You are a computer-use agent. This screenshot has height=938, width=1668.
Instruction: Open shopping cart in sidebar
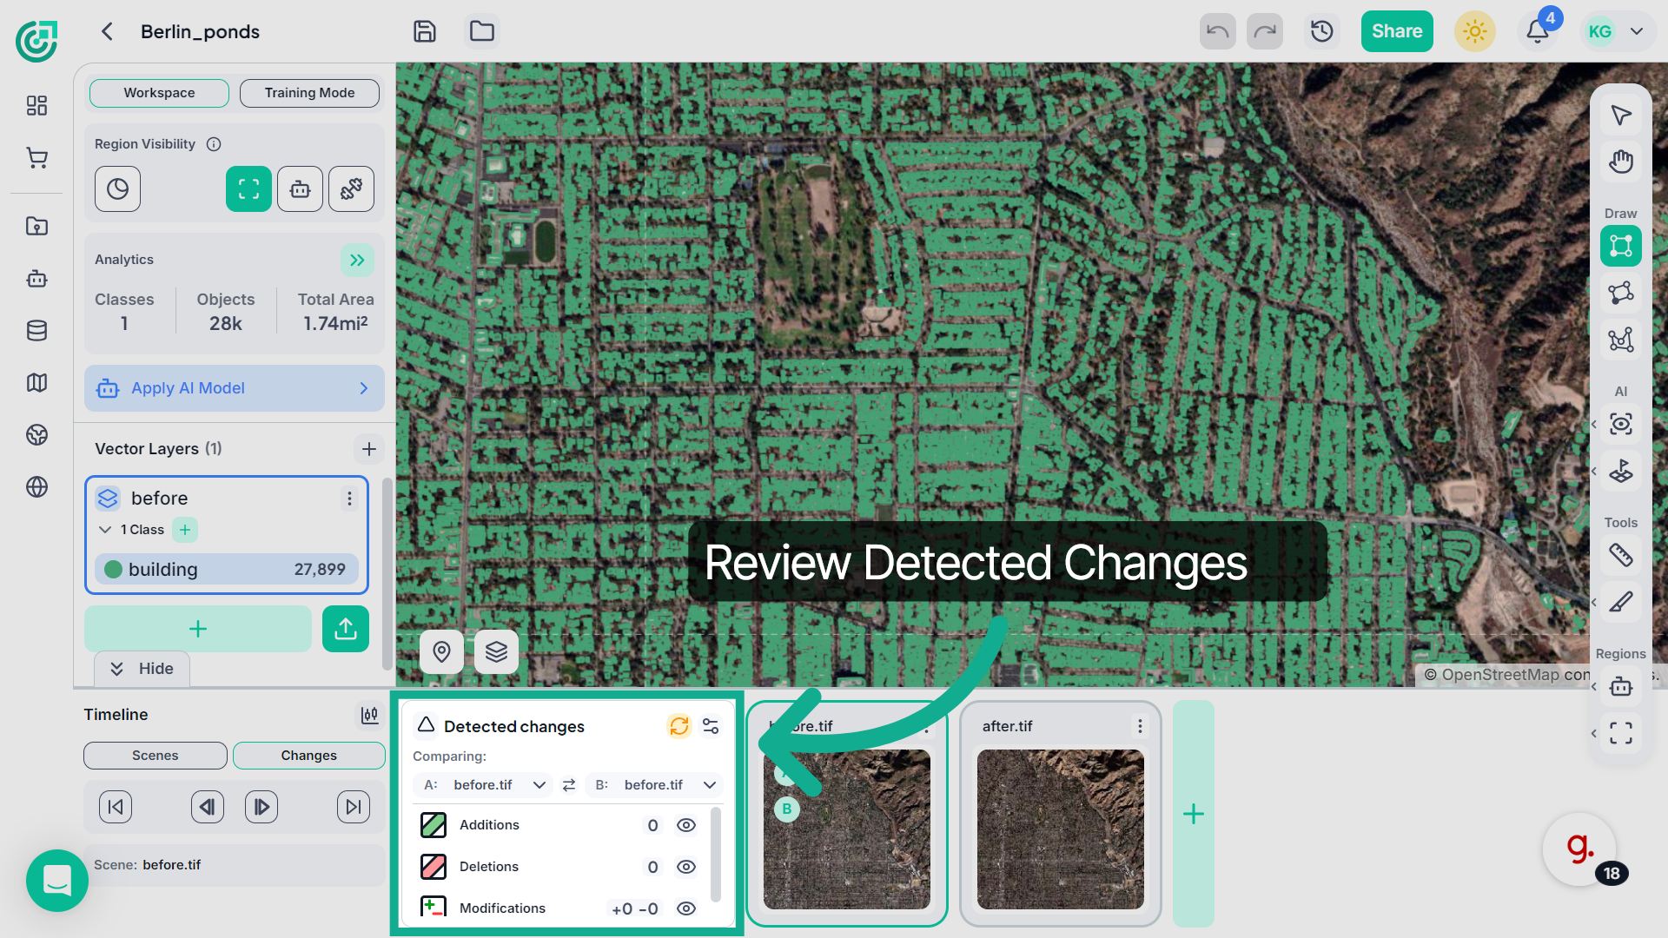(x=36, y=157)
